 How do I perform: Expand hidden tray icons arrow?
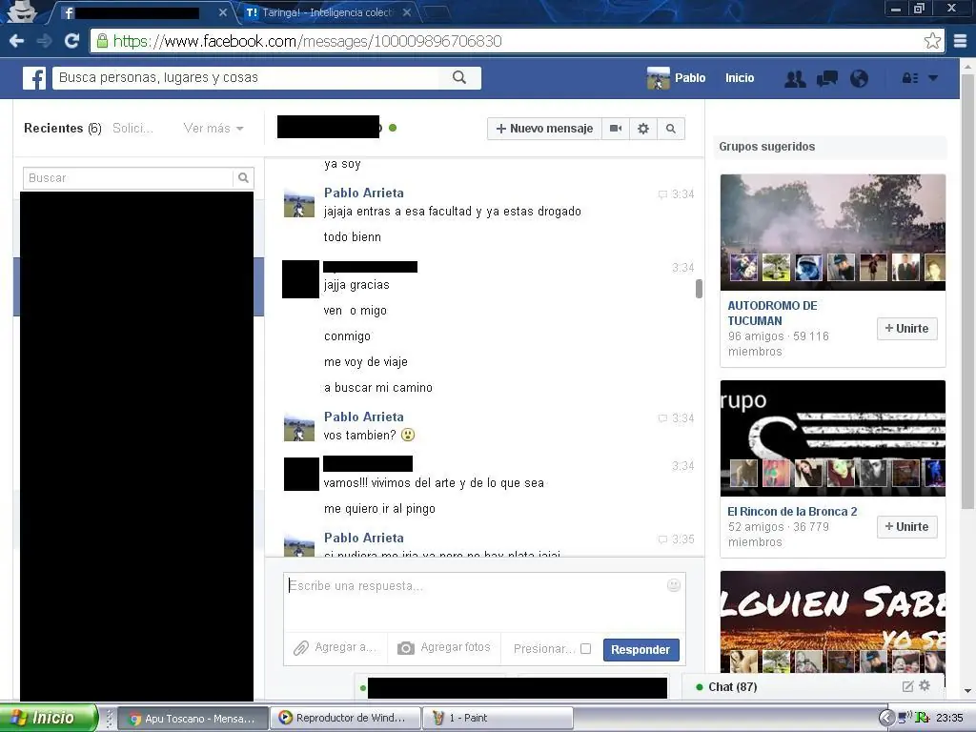(x=886, y=719)
